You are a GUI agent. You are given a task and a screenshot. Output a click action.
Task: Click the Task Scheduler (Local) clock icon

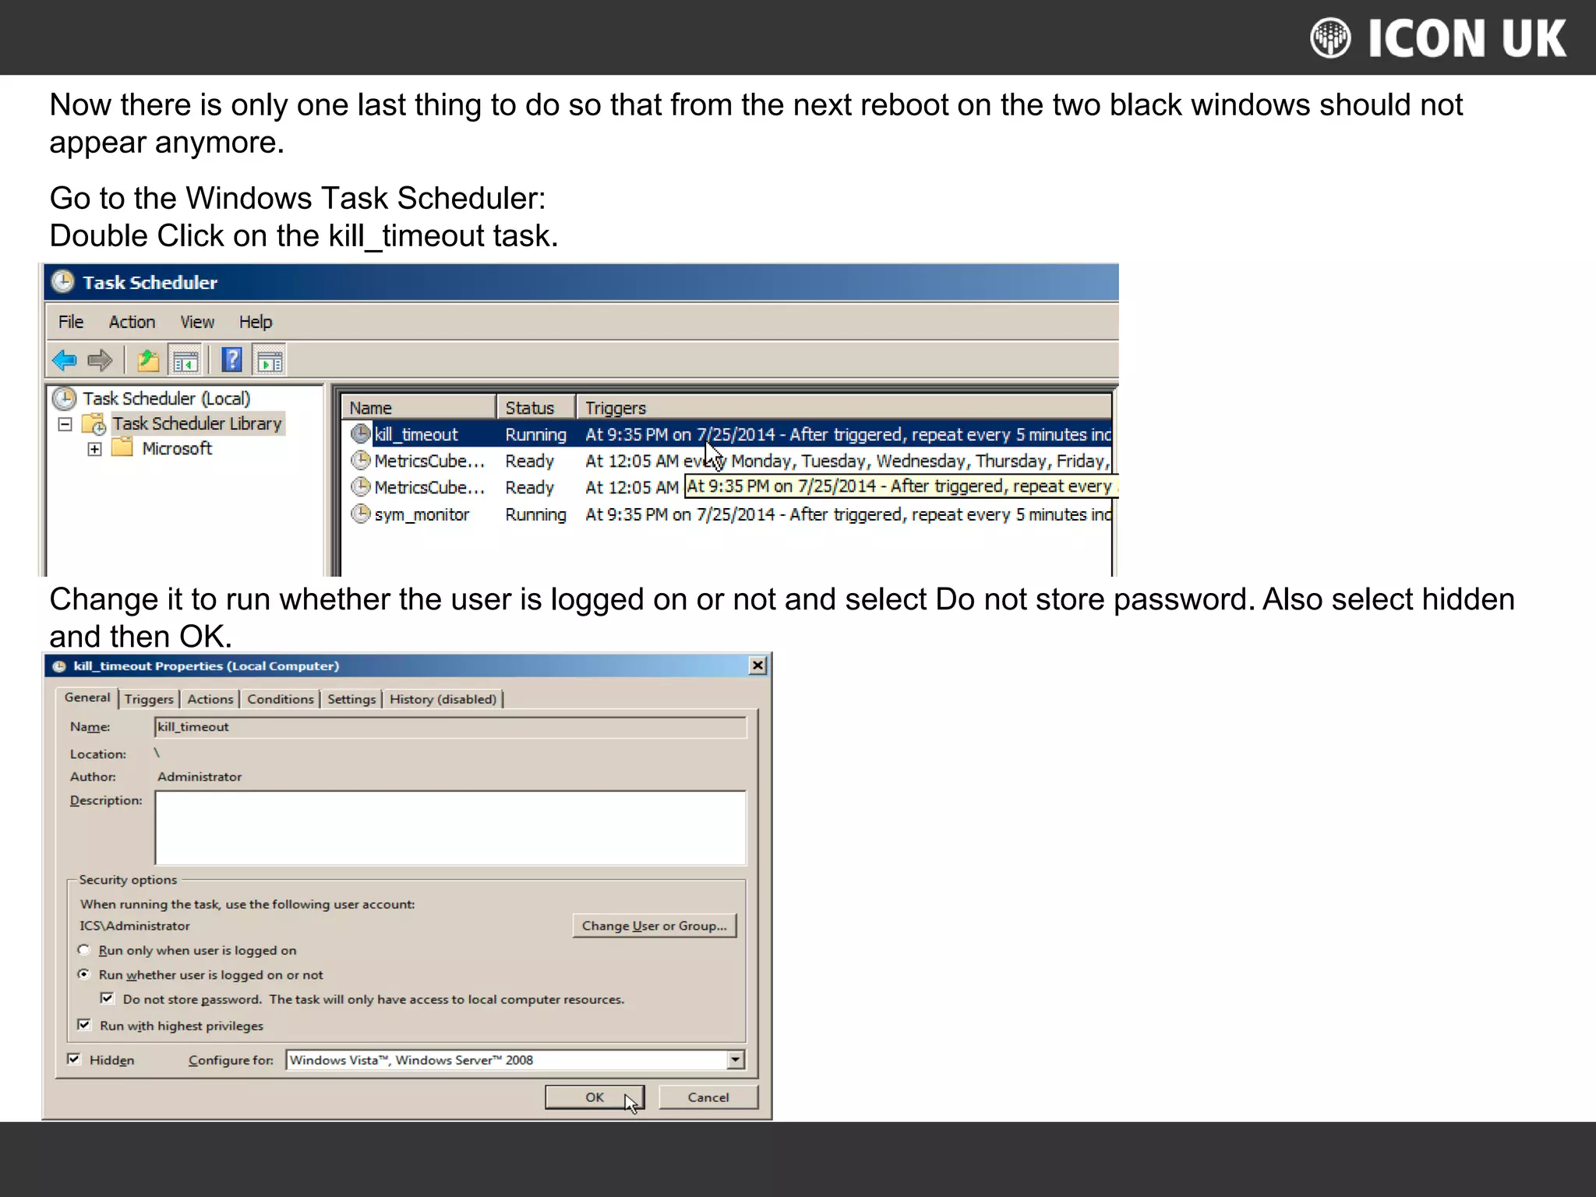[x=64, y=399]
